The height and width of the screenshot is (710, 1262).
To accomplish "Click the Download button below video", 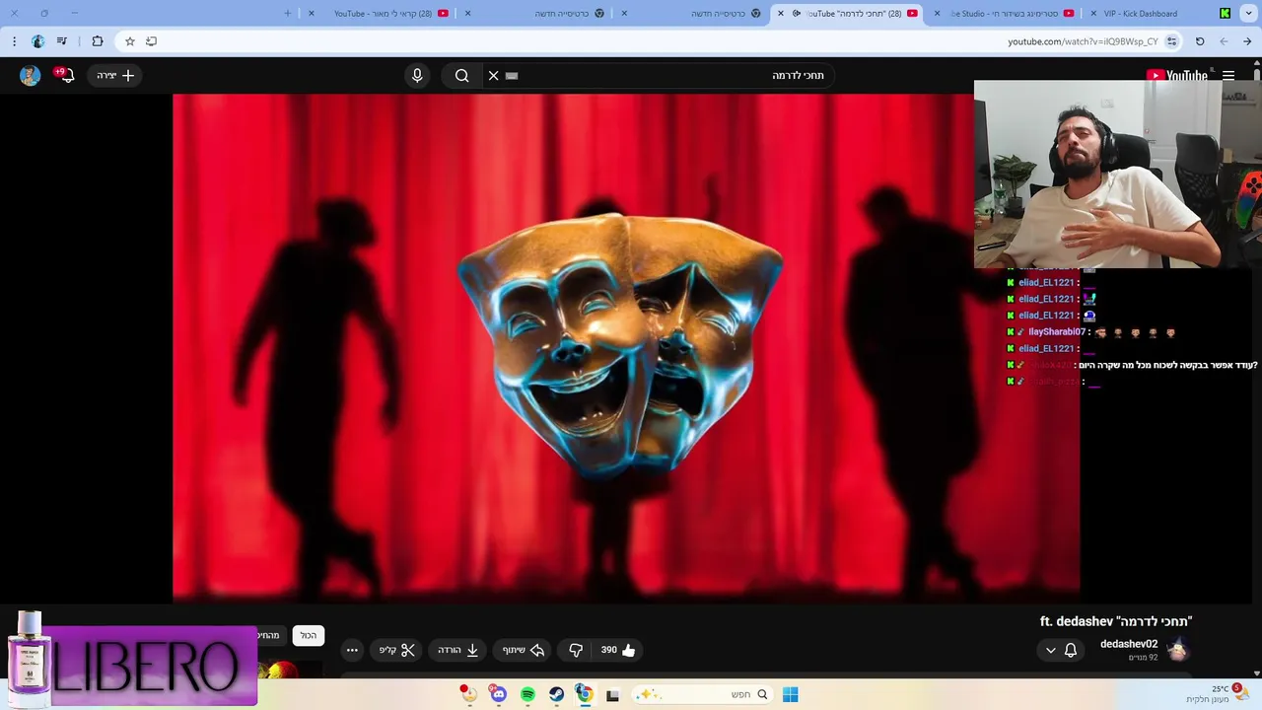I will [458, 650].
